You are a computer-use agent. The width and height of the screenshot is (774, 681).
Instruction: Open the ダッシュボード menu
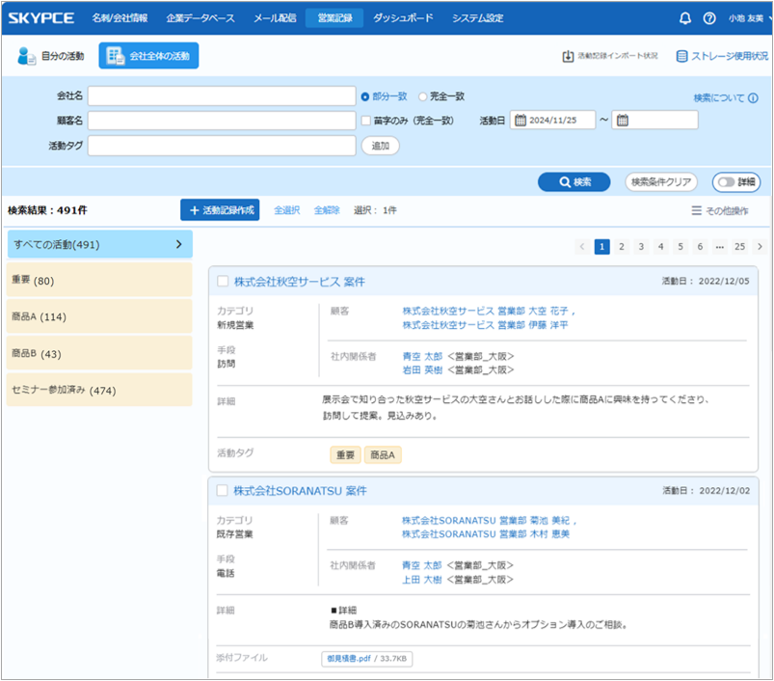pyautogui.click(x=403, y=18)
